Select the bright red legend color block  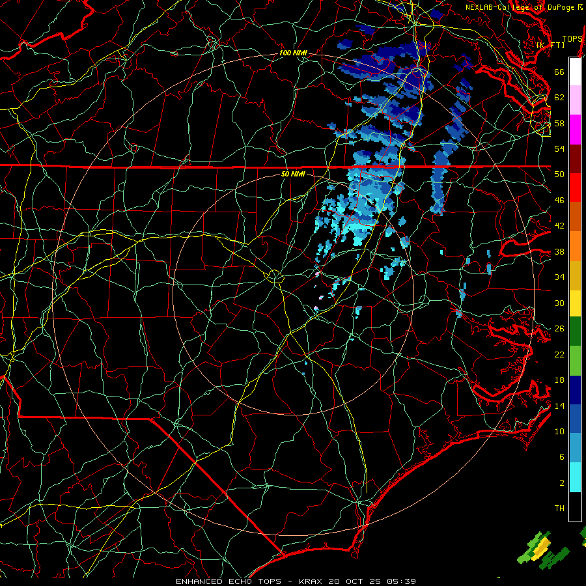click(575, 188)
